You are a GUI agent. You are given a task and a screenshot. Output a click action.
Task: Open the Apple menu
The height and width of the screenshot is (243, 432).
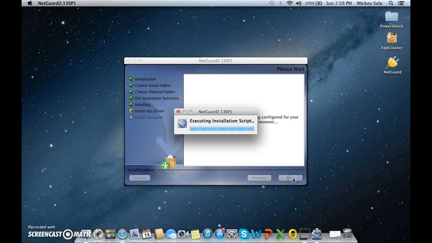pyautogui.click(x=29, y=3)
